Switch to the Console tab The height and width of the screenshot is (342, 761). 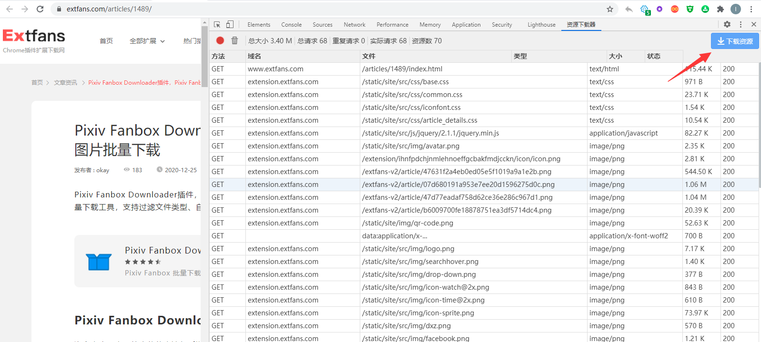tap(291, 25)
